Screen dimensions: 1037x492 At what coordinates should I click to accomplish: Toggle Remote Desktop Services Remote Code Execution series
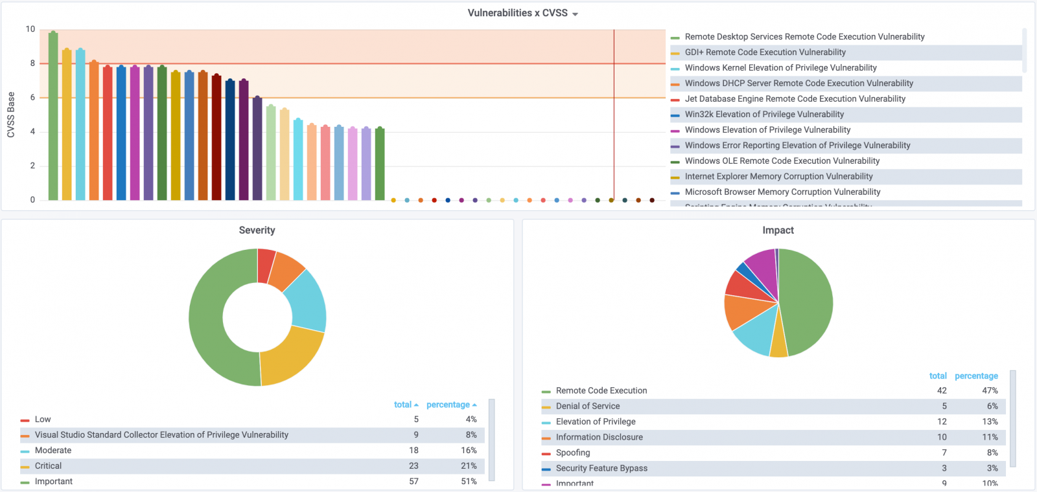click(804, 37)
